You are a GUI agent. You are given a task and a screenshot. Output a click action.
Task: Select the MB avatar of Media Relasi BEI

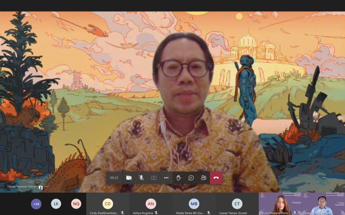point(194,204)
